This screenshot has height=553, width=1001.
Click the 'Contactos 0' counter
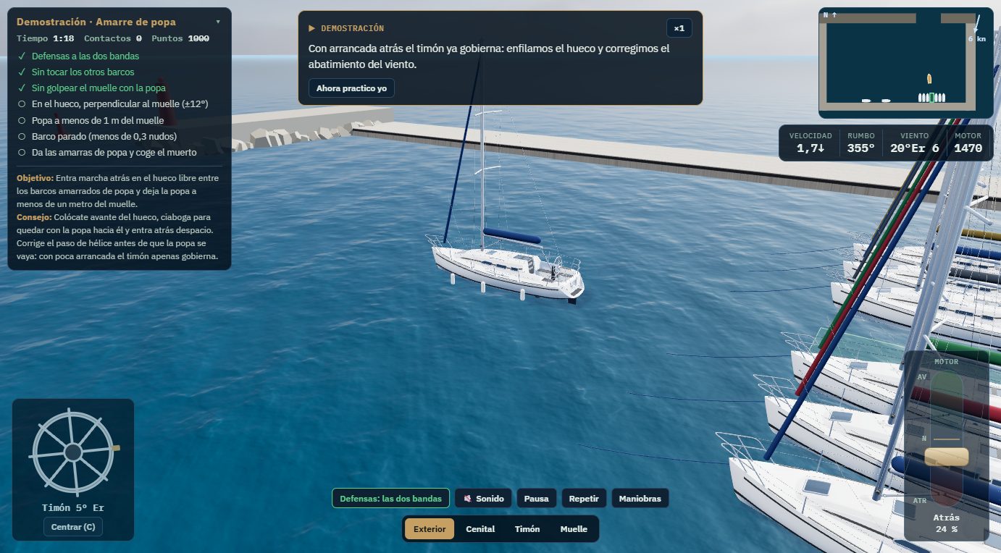[x=113, y=38]
